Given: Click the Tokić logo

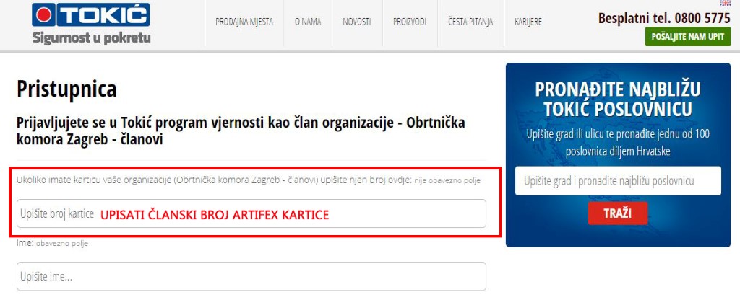Looking at the screenshot, I should tap(91, 14).
